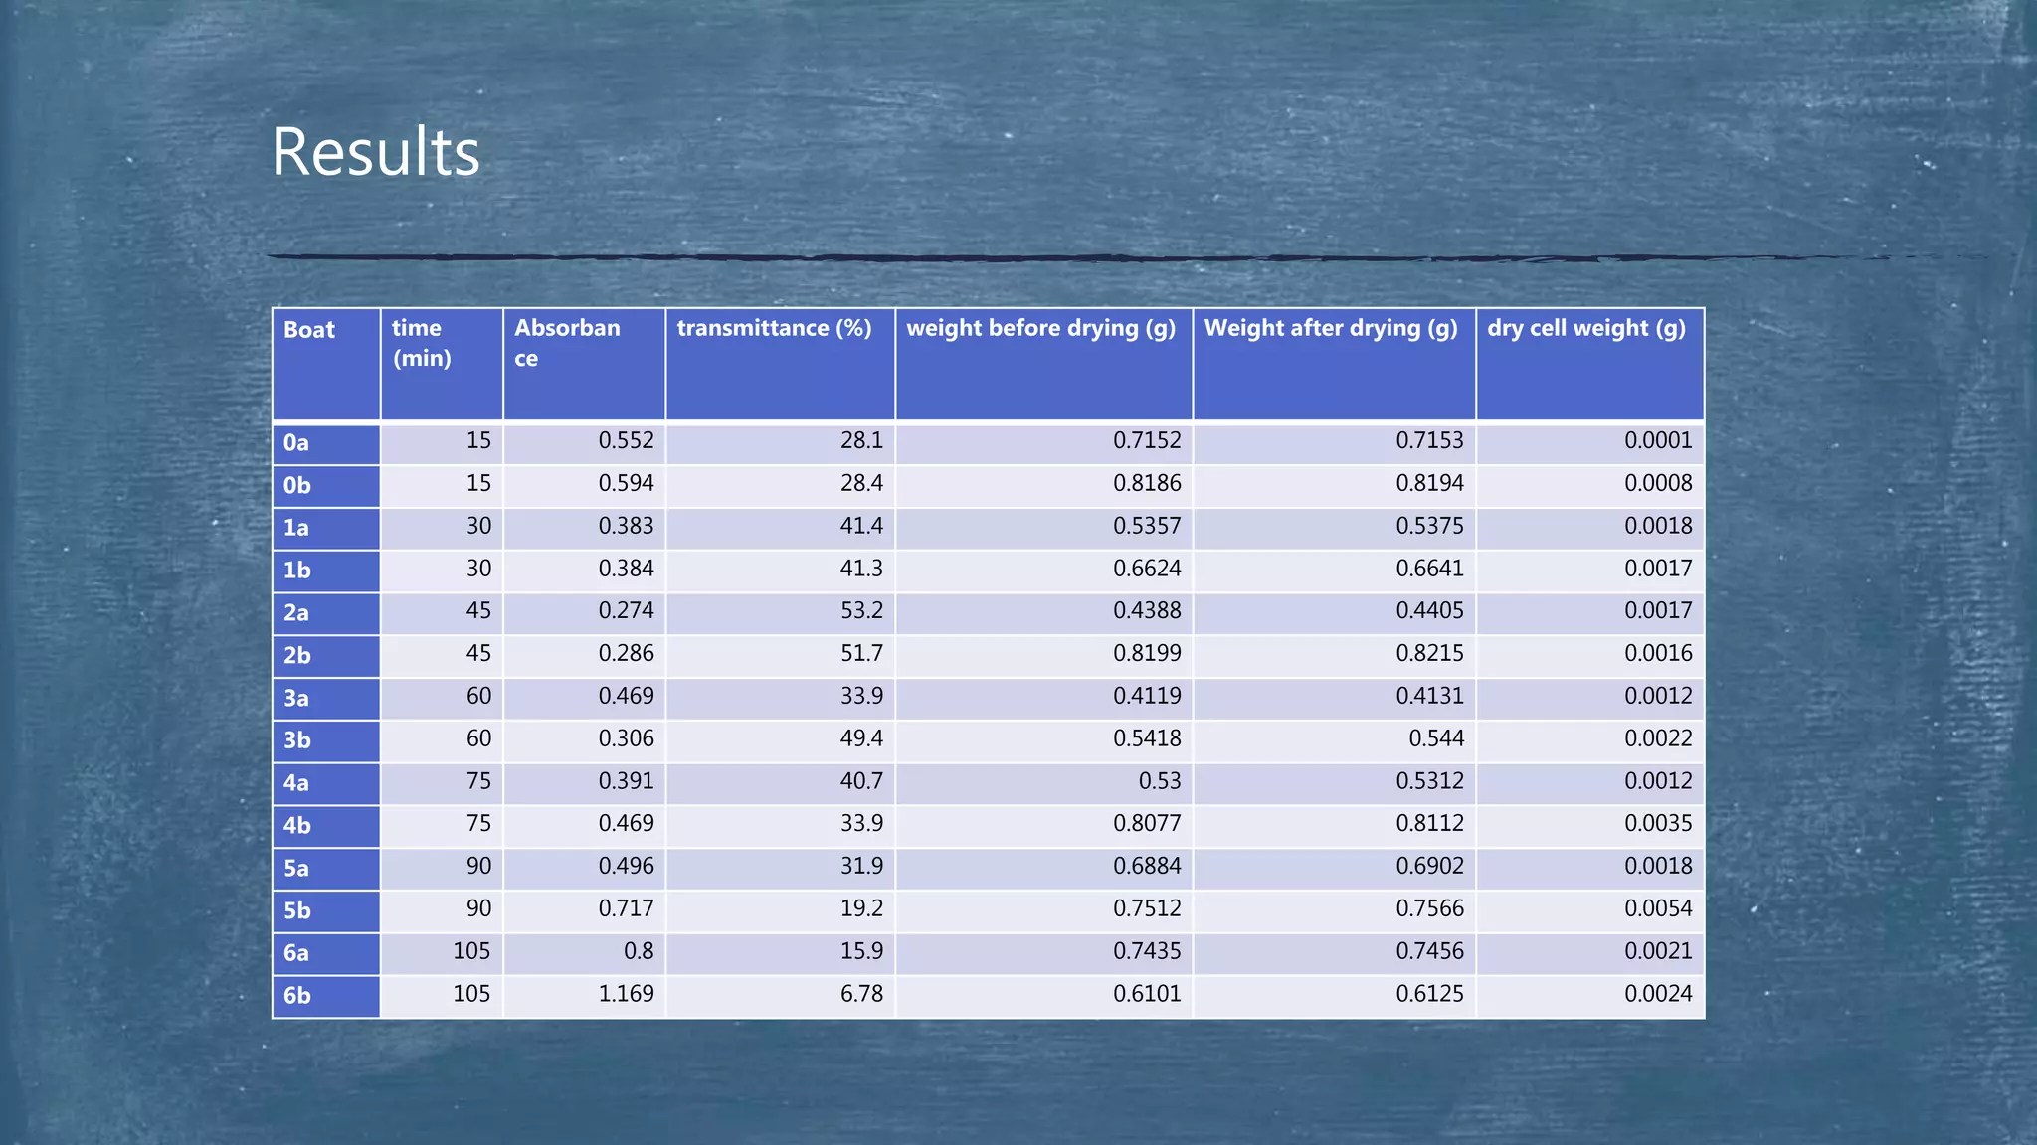Click the transmittance (%) header cell
The image size is (2037, 1145).
(x=774, y=328)
